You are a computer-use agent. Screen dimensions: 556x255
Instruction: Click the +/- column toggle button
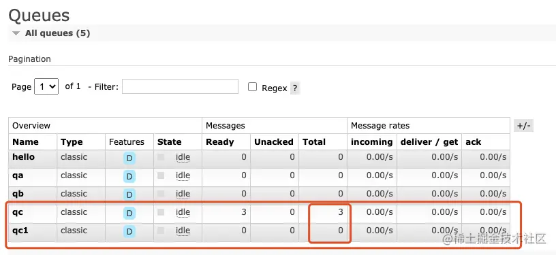(523, 126)
